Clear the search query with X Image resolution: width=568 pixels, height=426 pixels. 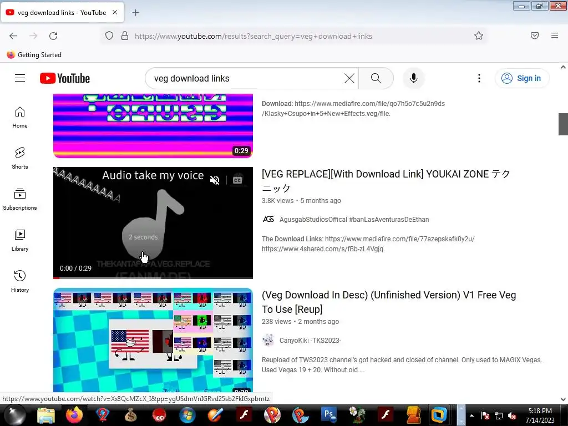point(349,78)
